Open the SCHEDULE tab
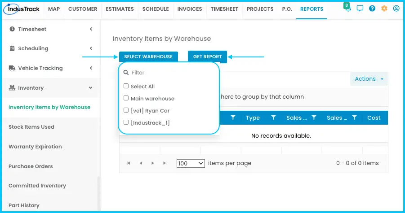This screenshot has height=213, width=405. pyautogui.click(x=156, y=9)
